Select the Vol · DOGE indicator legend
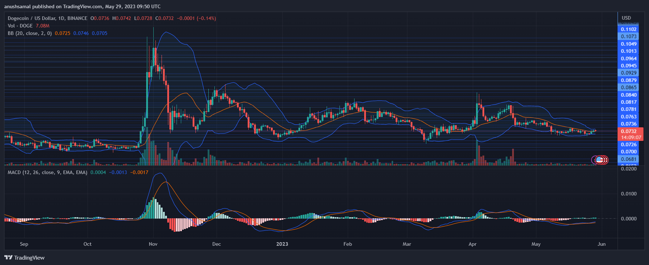Screen dimensions: 649x265 (x=20, y=26)
